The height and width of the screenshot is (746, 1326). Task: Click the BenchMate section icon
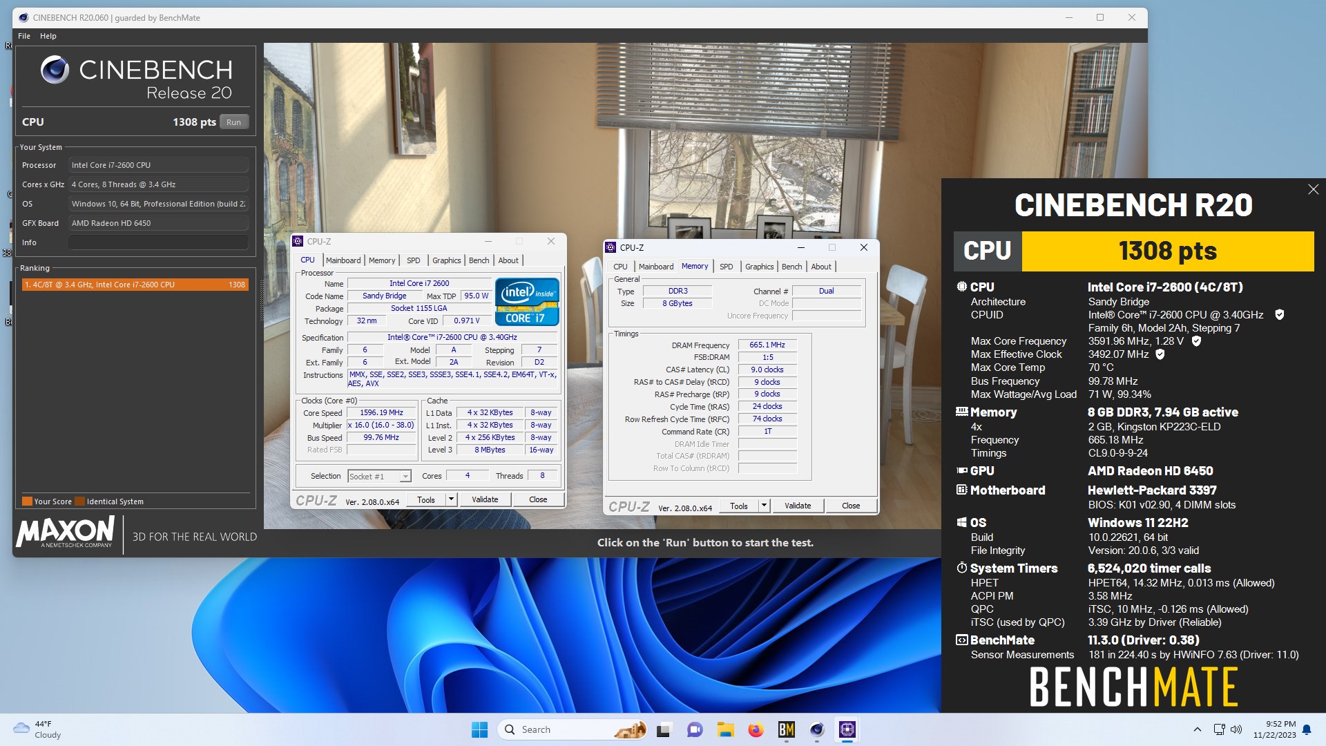point(961,640)
